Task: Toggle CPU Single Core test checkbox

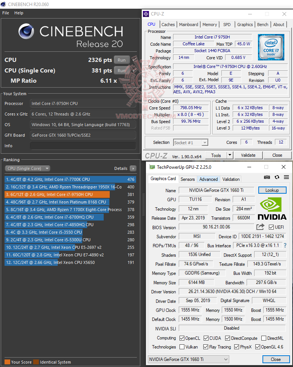Action: [134, 70]
